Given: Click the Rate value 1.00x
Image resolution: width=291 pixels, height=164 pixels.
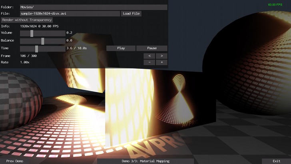Looking at the screenshot, I should (x=25, y=62).
